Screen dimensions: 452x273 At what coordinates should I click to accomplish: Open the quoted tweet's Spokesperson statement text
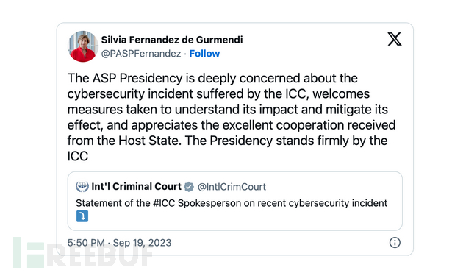[x=232, y=203]
